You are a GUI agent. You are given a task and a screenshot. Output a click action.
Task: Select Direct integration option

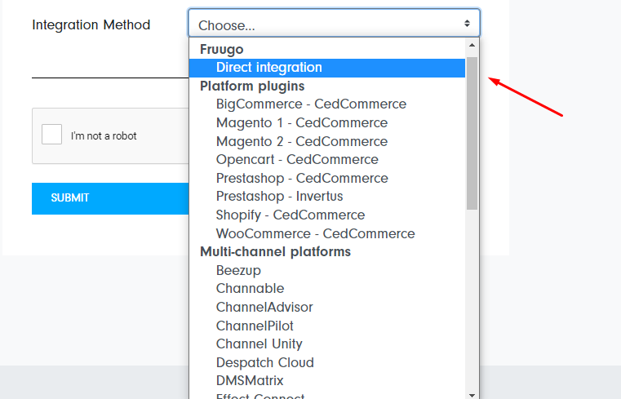[326, 68]
